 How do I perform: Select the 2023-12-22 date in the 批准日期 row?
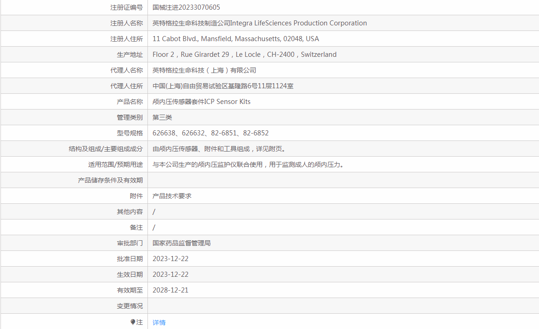(x=171, y=259)
